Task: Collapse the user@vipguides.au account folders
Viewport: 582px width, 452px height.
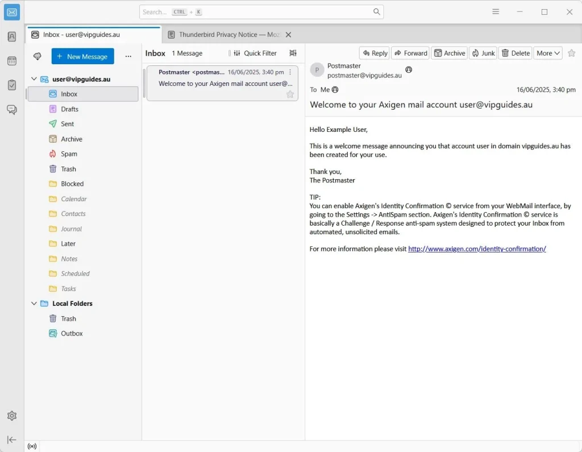Action: tap(34, 79)
